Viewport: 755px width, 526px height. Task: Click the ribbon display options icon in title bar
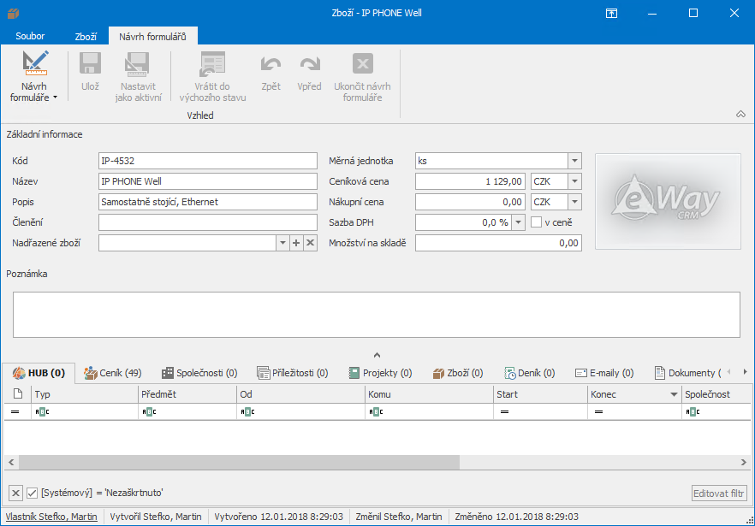[x=611, y=13]
